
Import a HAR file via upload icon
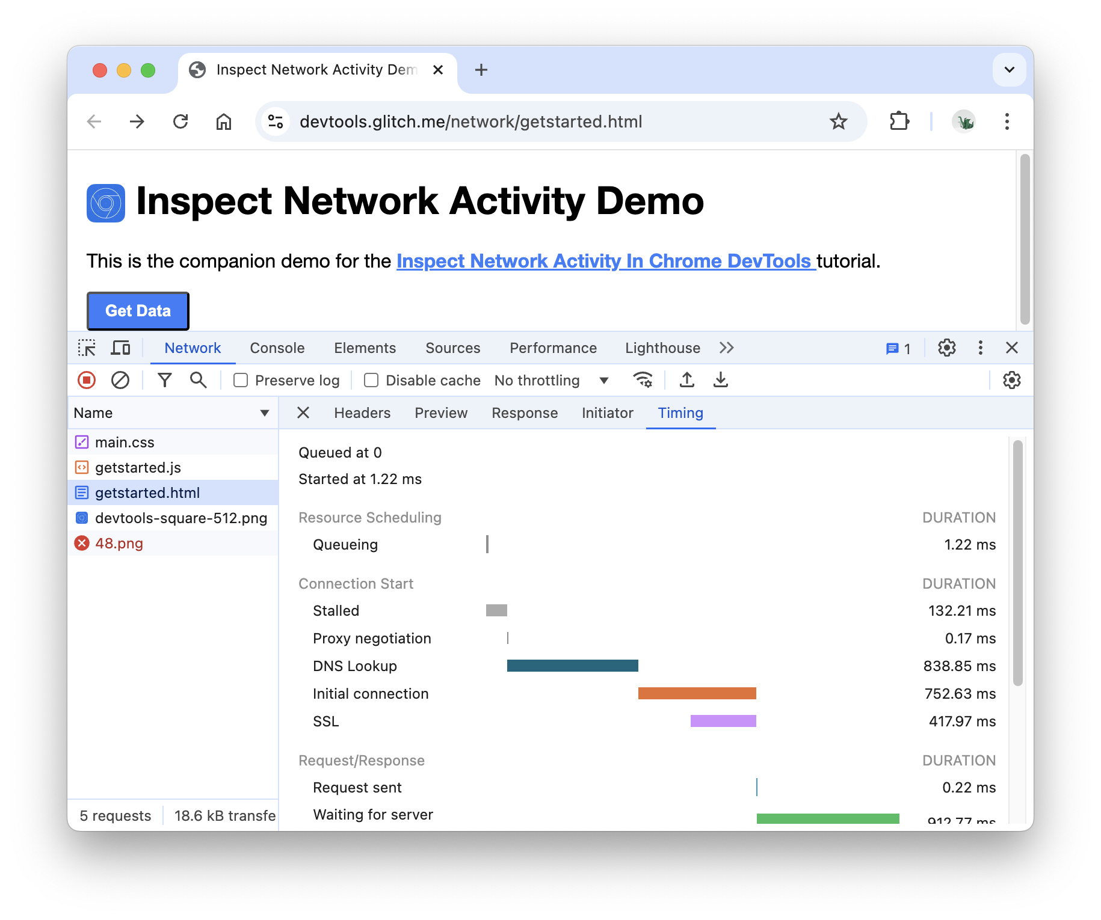tap(686, 380)
